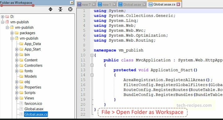Collapse namespace fold marker at line 10
223x120 pixels.
tap(92, 55)
